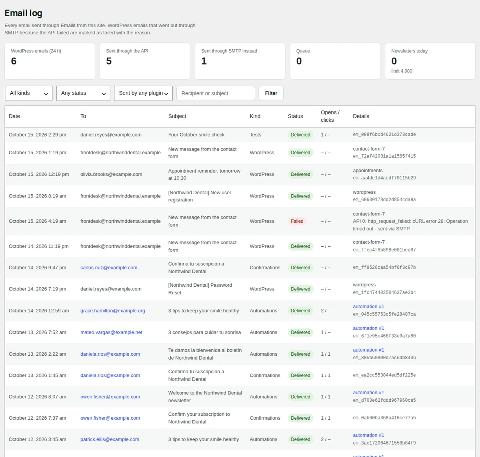Apply filters with the Filter button

[271, 93]
